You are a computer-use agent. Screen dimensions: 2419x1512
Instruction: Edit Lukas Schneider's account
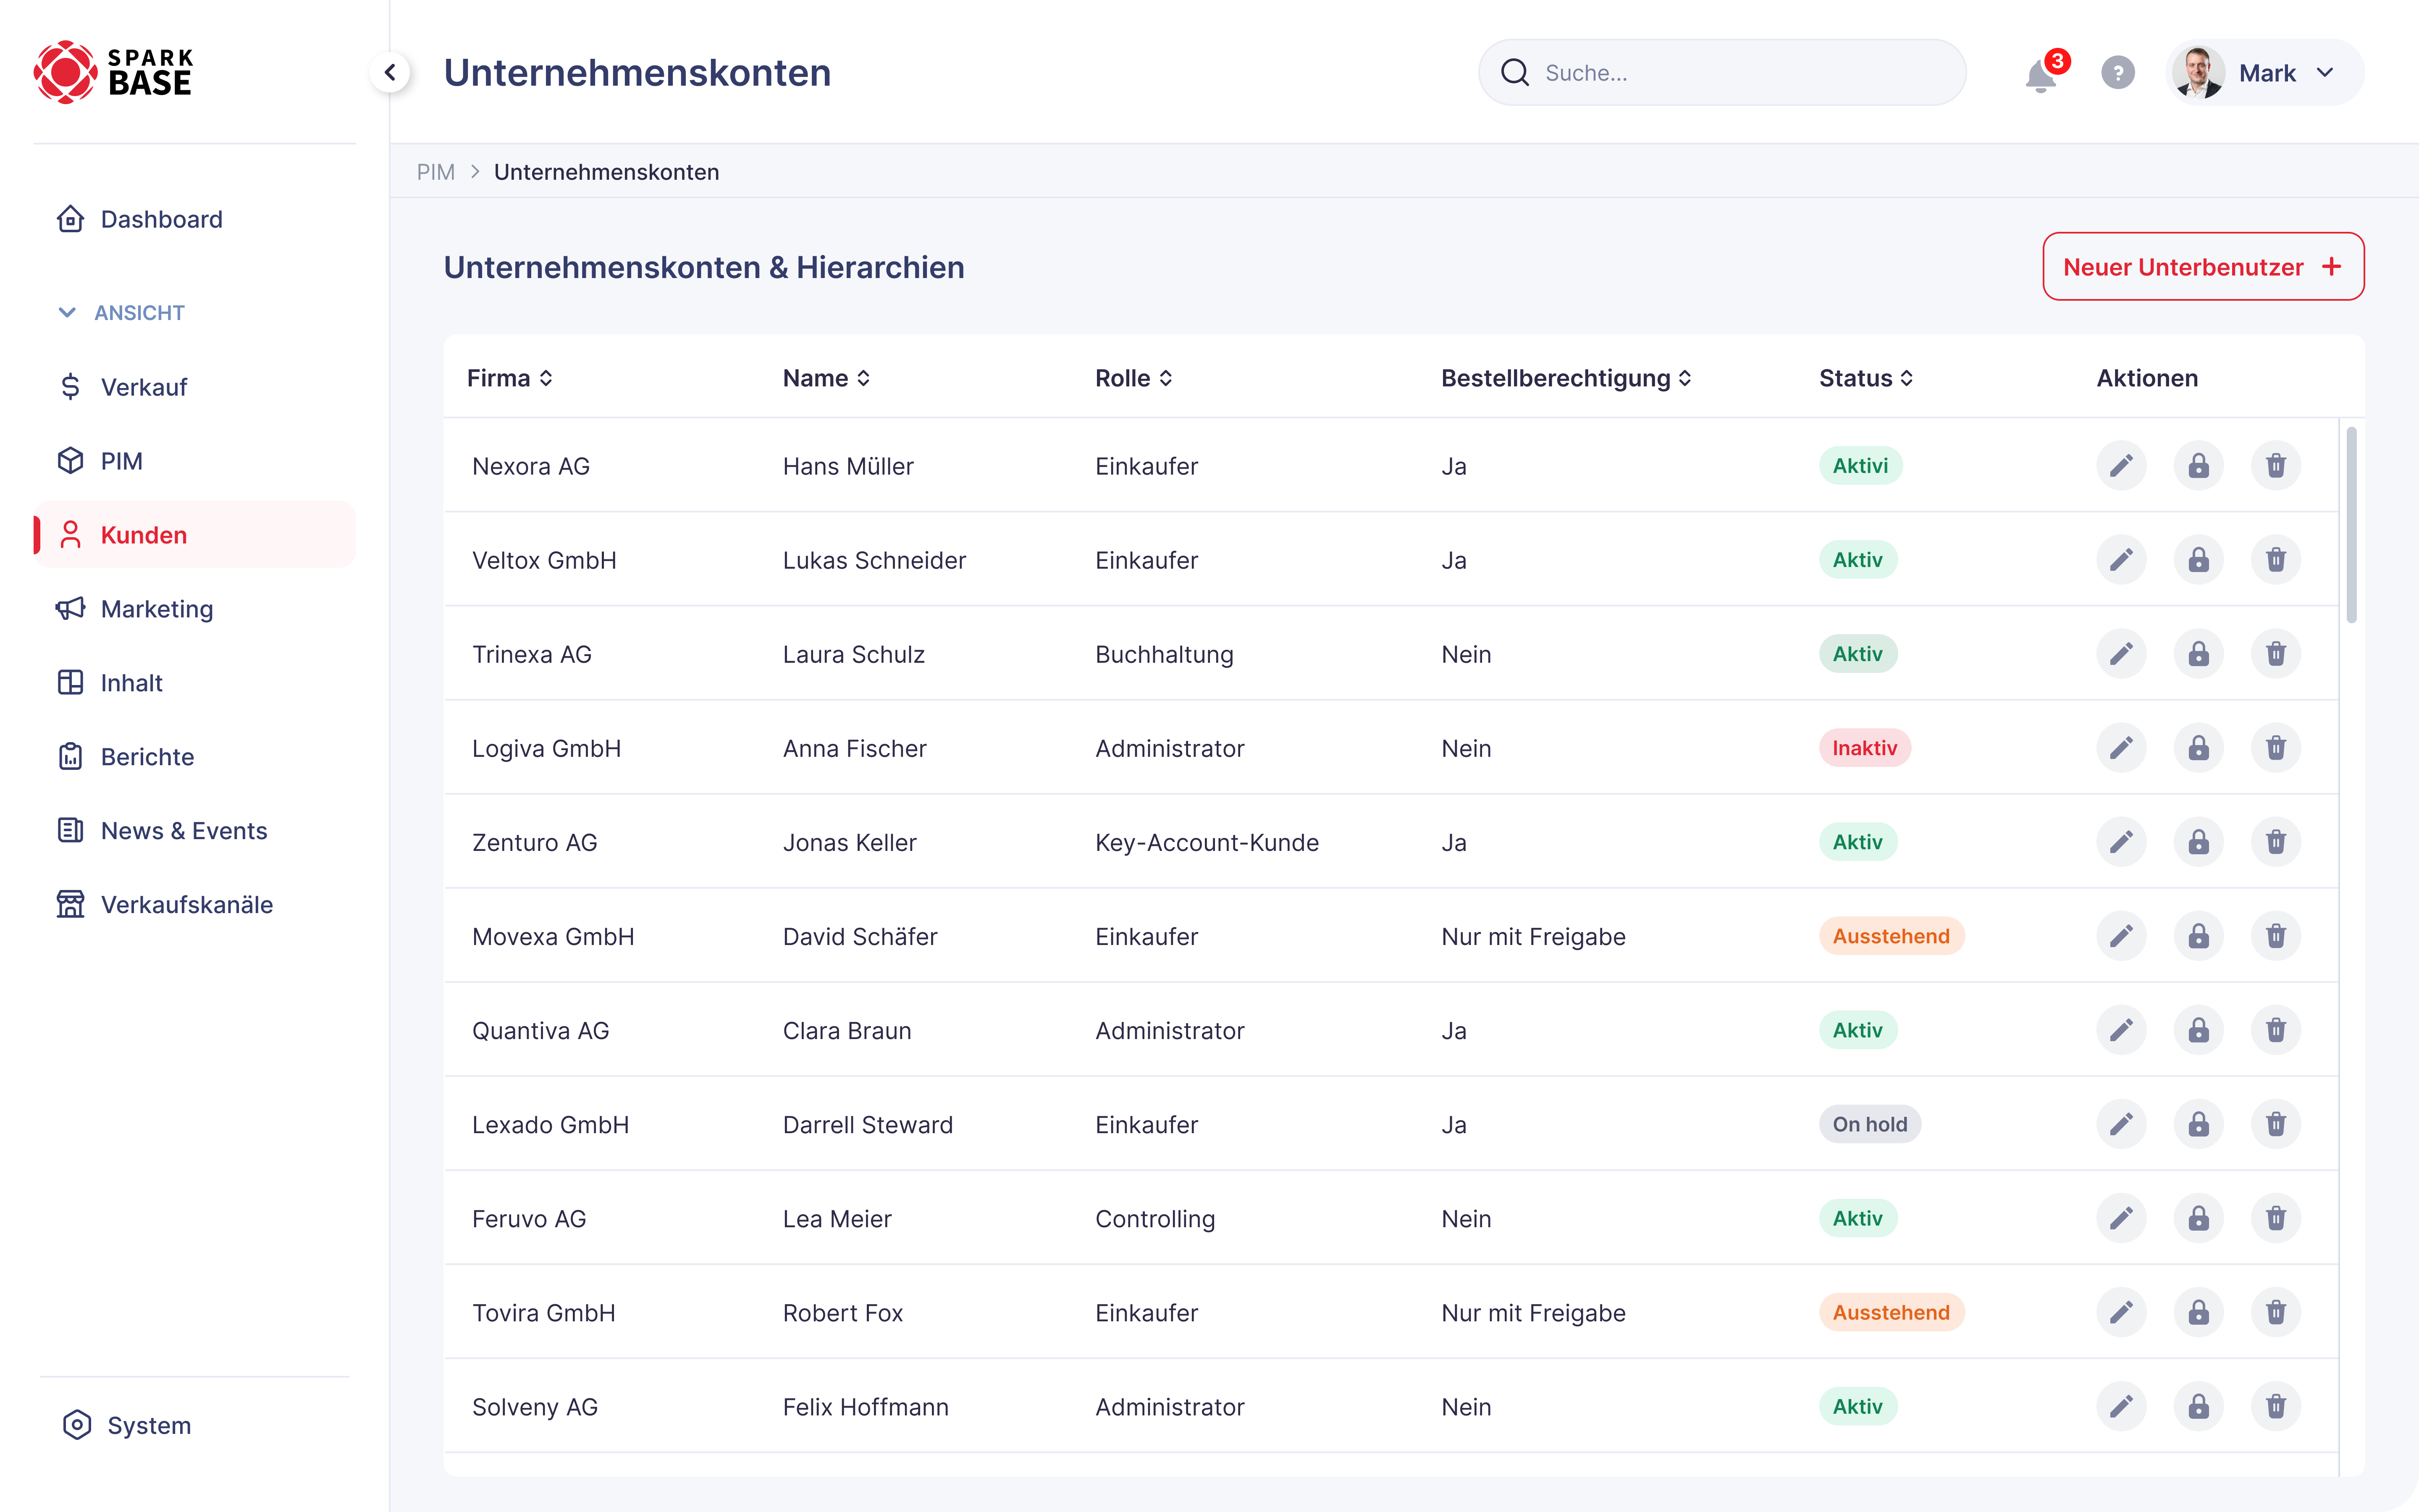point(2121,560)
